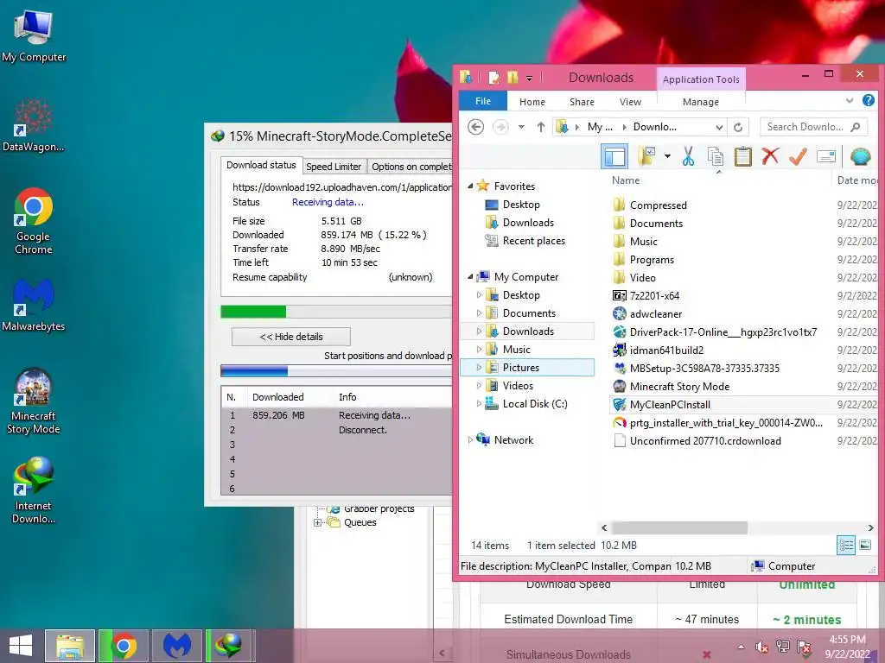
Task: Switch to Chrome on the taskbar
Action: 124,646
